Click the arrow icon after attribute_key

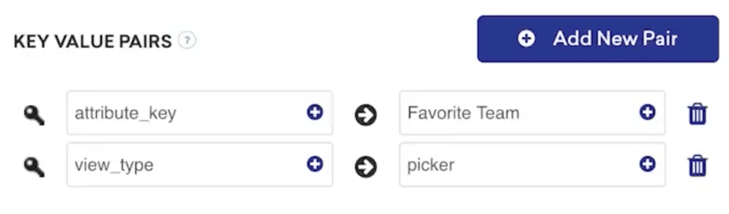(x=366, y=115)
